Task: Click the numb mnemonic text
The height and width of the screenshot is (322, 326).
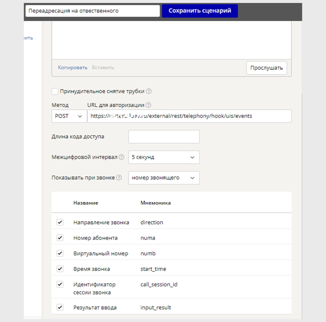Action: click(x=148, y=253)
